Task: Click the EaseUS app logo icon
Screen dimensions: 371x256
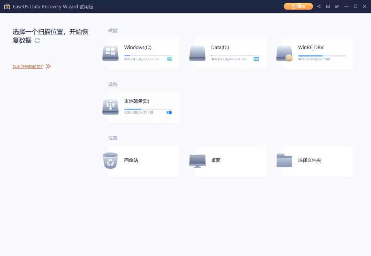Action: [x=7, y=7]
